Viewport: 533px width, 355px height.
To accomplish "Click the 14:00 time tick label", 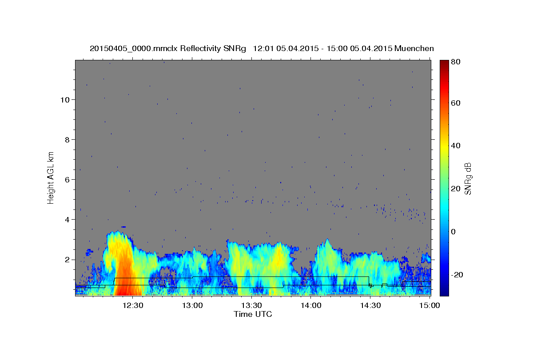I will [311, 305].
